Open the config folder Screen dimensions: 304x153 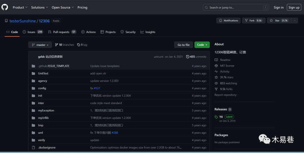coord(42,88)
